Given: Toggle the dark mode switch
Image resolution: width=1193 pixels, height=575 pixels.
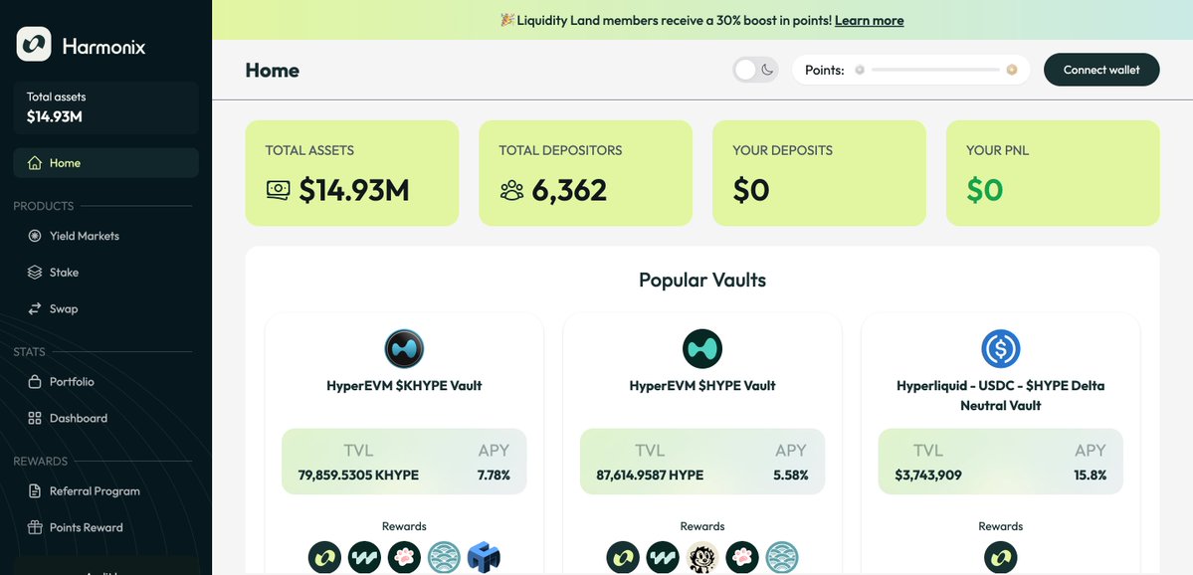Looking at the screenshot, I should coord(755,70).
